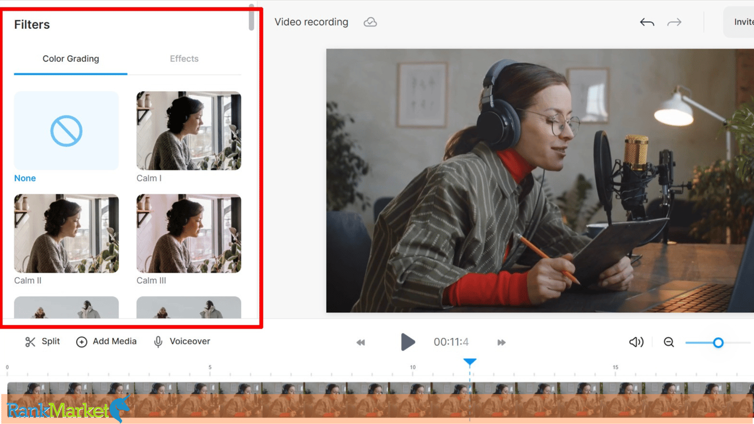The width and height of the screenshot is (754, 424).
Task: Click Add Media button
Action: pyautogui.click(x=106, y=342)
